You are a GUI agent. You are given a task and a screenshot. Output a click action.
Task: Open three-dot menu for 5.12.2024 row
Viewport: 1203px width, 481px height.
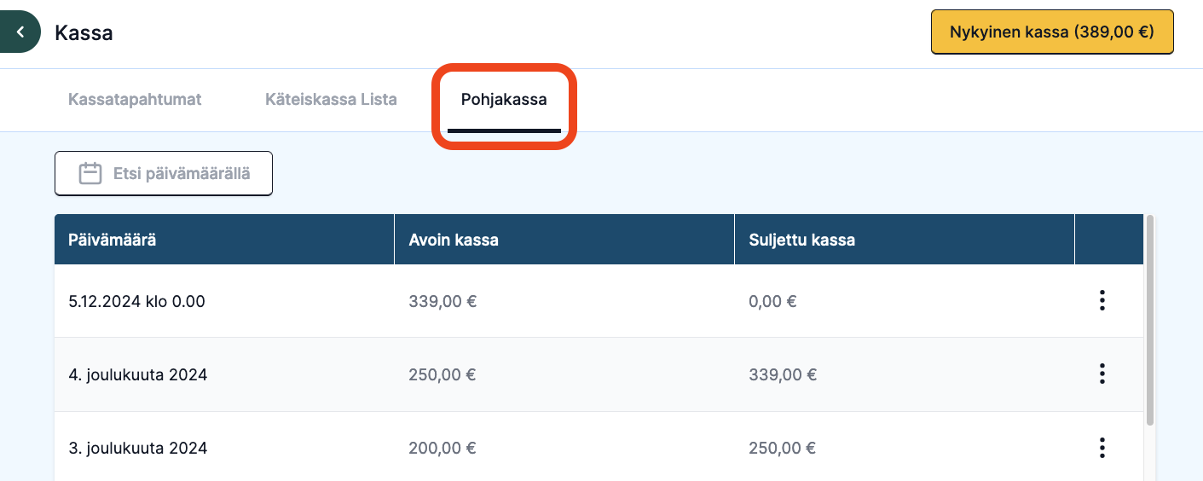point(1102,301)
